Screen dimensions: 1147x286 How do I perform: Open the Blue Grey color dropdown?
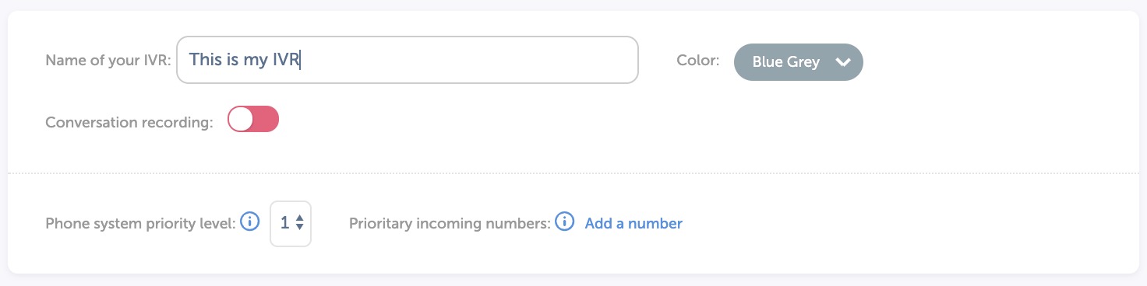tap(799, 62)
